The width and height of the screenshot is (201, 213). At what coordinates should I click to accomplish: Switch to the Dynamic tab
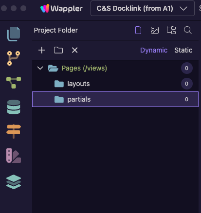154,50
